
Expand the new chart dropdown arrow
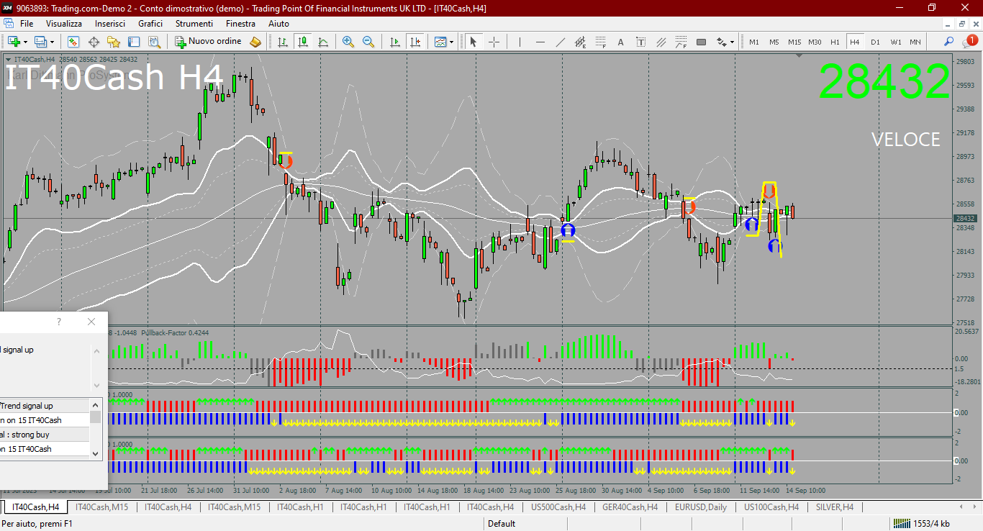pyautogui.click(x=25, y=42)
